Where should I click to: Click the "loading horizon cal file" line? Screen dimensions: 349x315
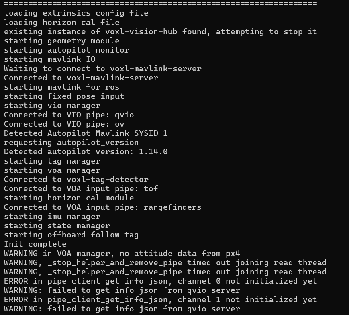(62, 22)
